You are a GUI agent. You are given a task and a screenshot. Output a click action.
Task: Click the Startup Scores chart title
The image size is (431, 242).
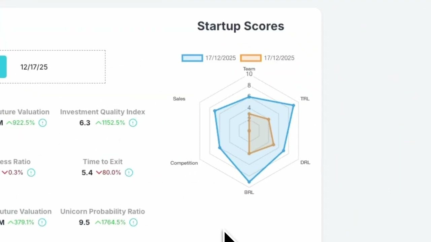click(240, 26)
